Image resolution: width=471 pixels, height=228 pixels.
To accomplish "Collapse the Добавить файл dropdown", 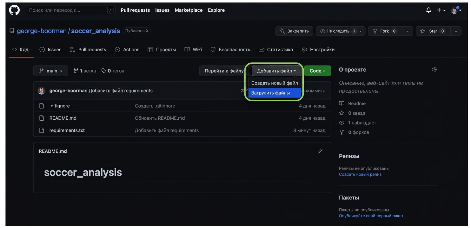I will click(276, 71).
